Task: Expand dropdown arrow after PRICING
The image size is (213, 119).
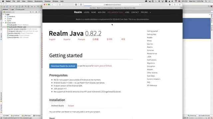Action: coord(150,13)
